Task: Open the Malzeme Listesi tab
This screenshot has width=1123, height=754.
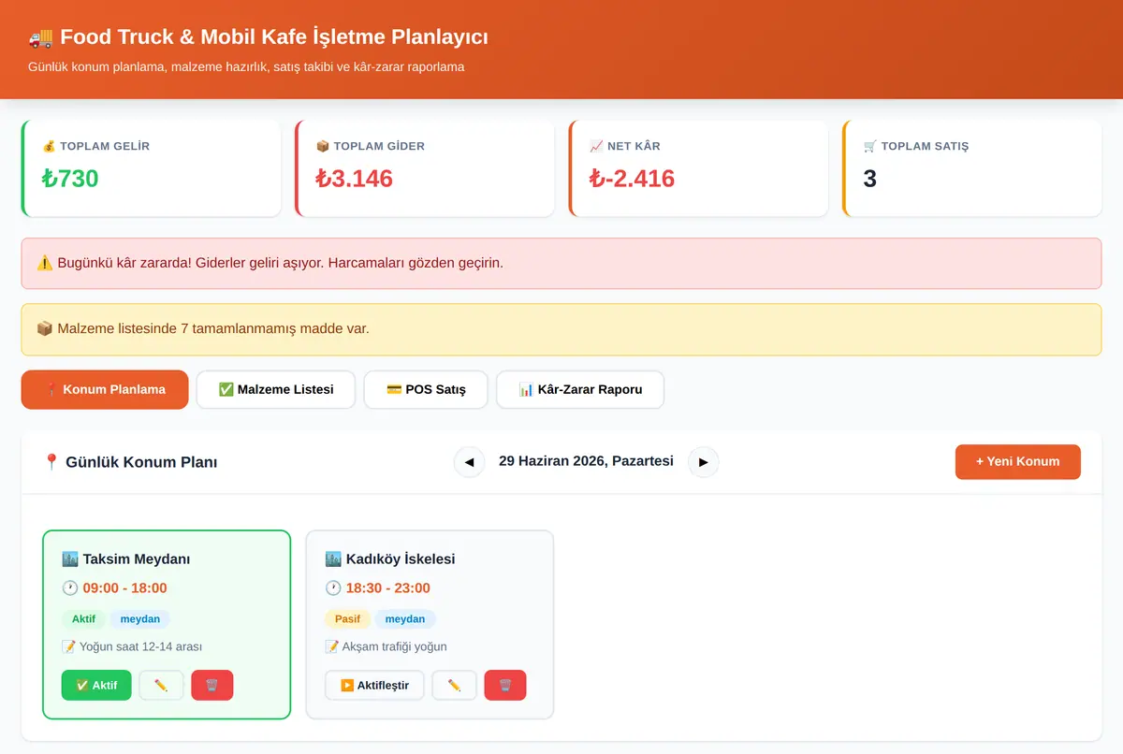Action: (x=276, y=389)
